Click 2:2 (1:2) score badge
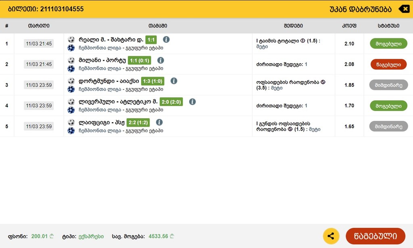 pos(138,123)
